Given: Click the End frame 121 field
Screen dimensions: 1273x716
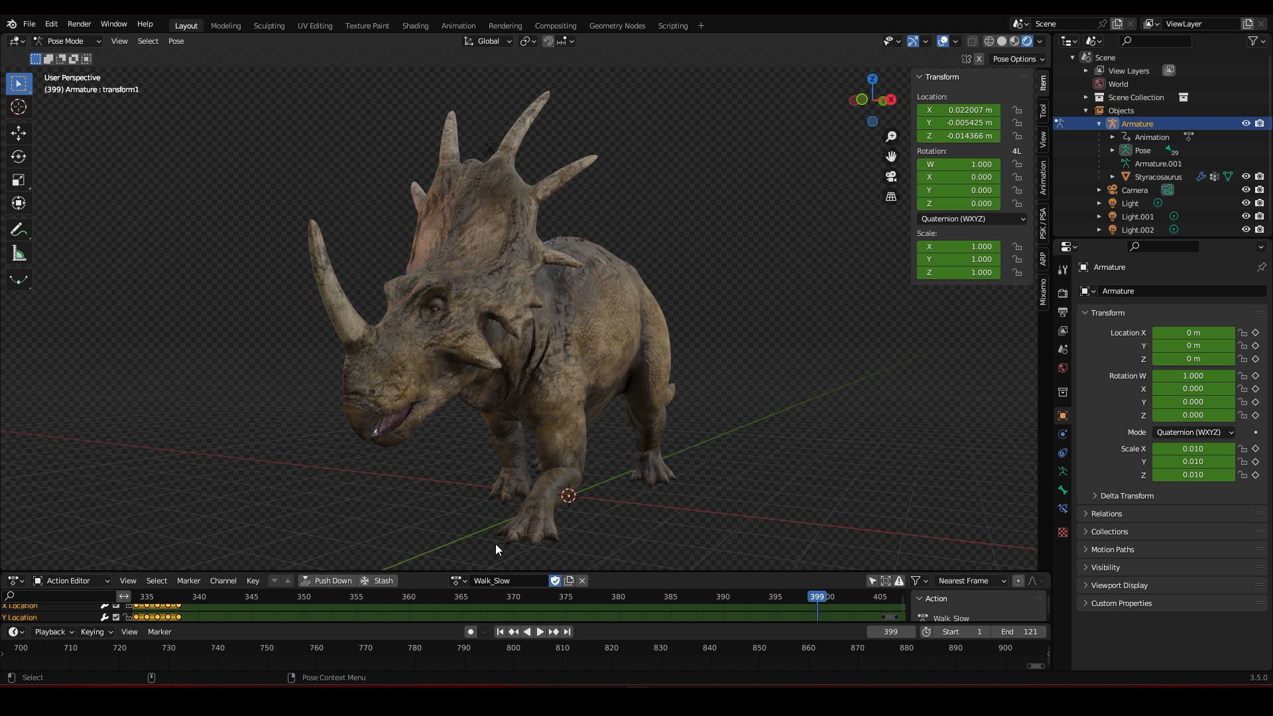Looking at the screenshot, I should point(1019,632).
